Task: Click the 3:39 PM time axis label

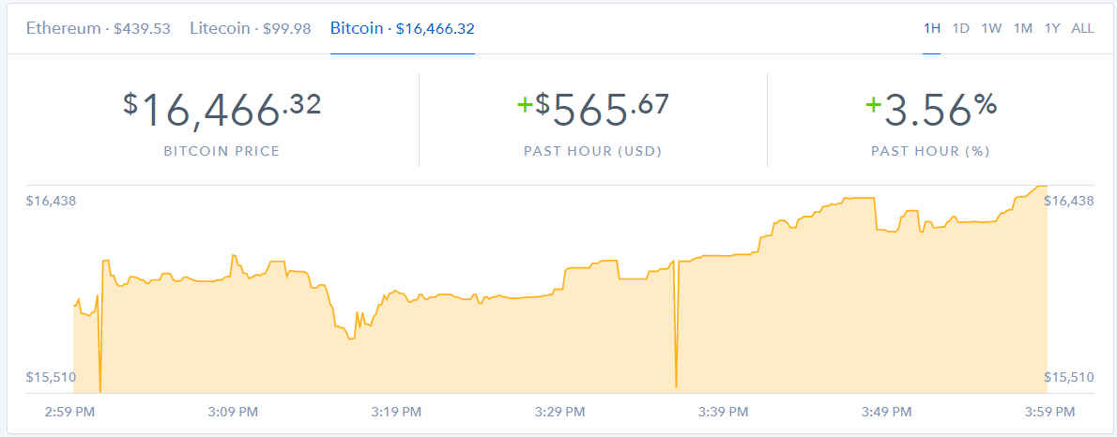Action: 723,412
